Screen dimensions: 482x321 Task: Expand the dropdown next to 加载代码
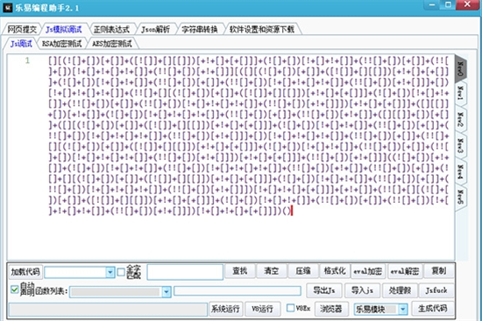click(110, 272)
